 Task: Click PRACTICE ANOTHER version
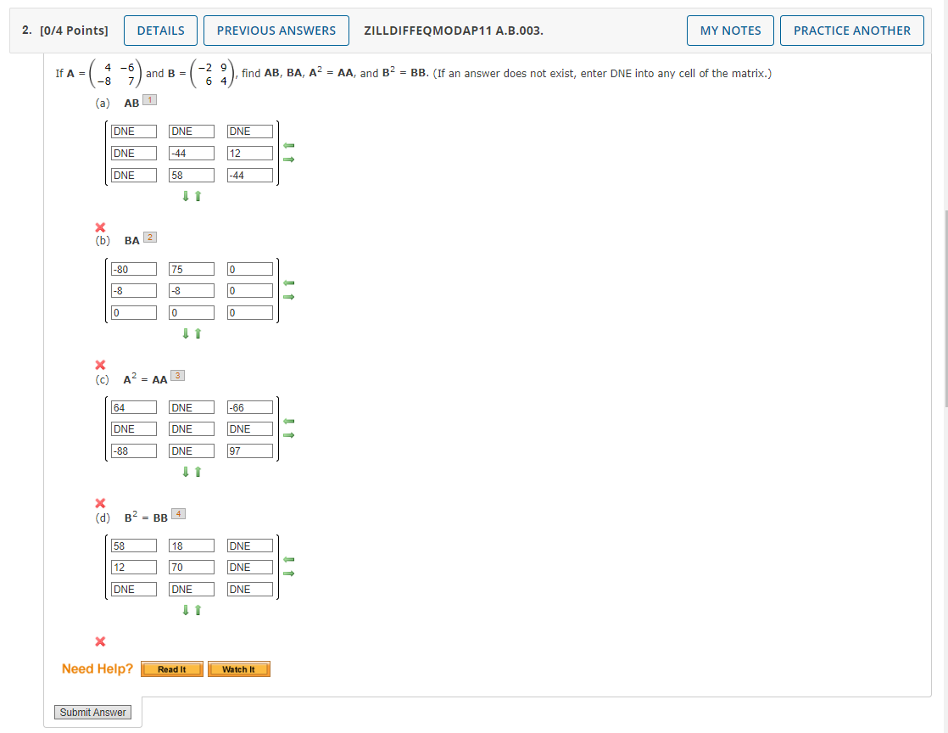(851, 30)
